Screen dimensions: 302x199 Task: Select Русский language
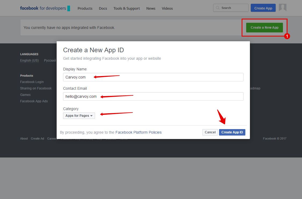tap(50, 61)
